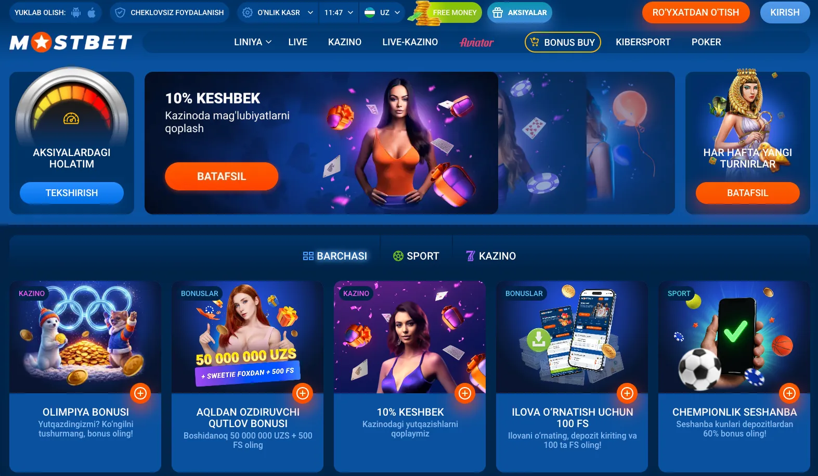Select the Barchasi filter tab

click(x=335, y=256)
